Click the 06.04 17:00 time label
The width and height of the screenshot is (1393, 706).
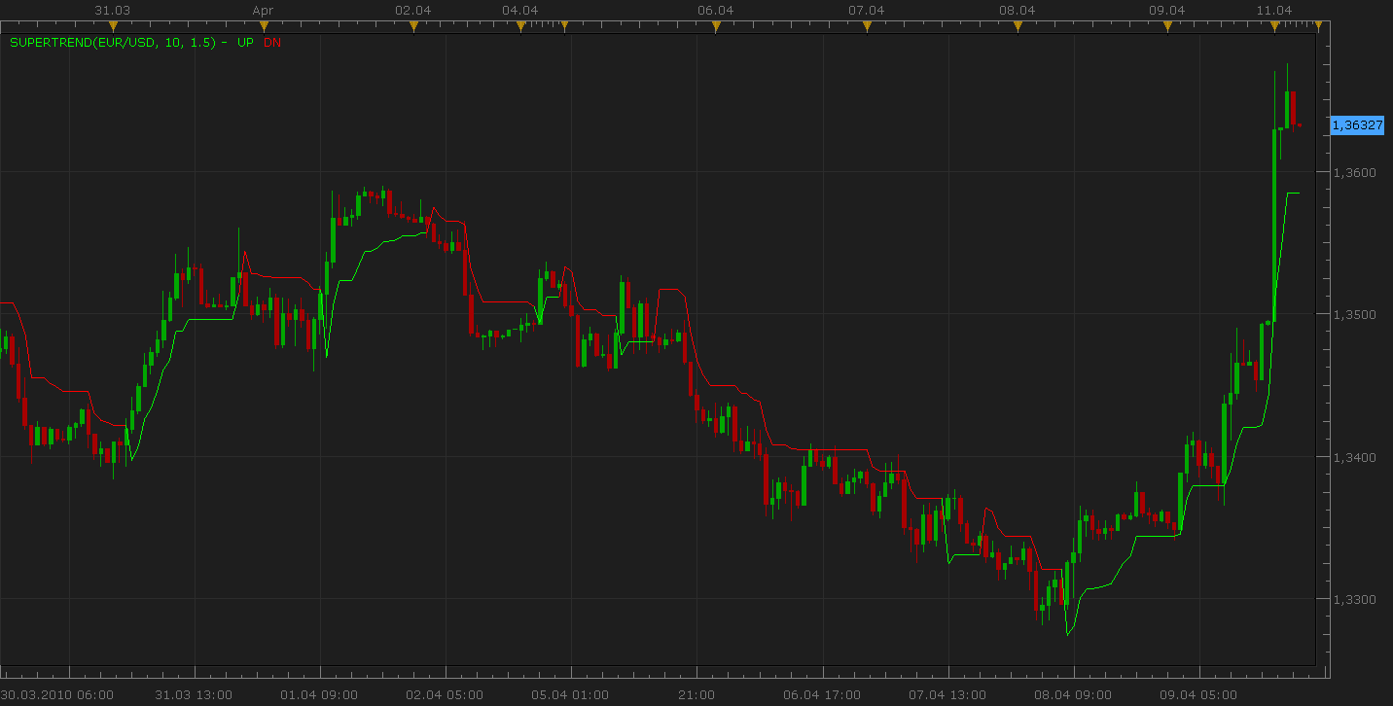[822, 695]
